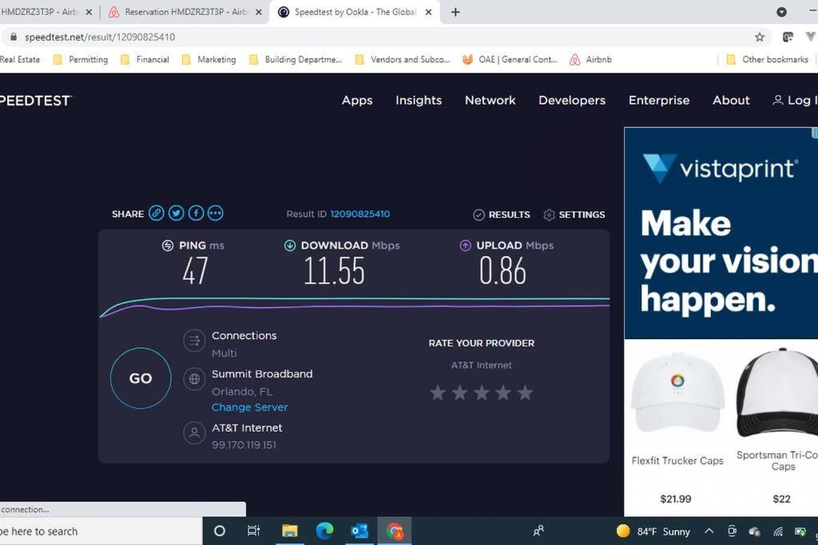Share the result on Facebook
This screenshot has width=818, height=545.
coord(197,213)
